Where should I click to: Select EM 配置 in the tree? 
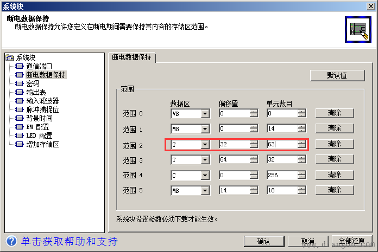(37, 127)
